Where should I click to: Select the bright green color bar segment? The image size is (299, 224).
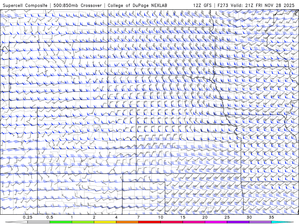click(x=61, y=222)
